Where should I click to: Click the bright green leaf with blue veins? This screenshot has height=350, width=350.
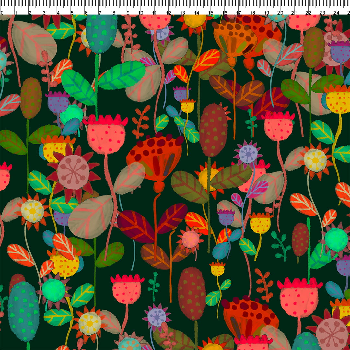(122, 75)
